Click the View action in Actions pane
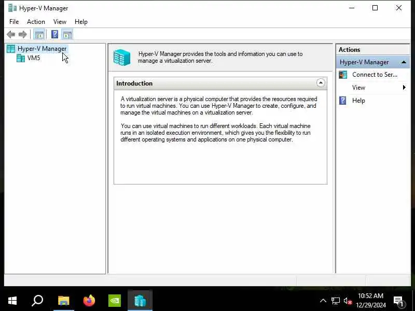This screenshot has width=415, height=311. pos(358,88)
